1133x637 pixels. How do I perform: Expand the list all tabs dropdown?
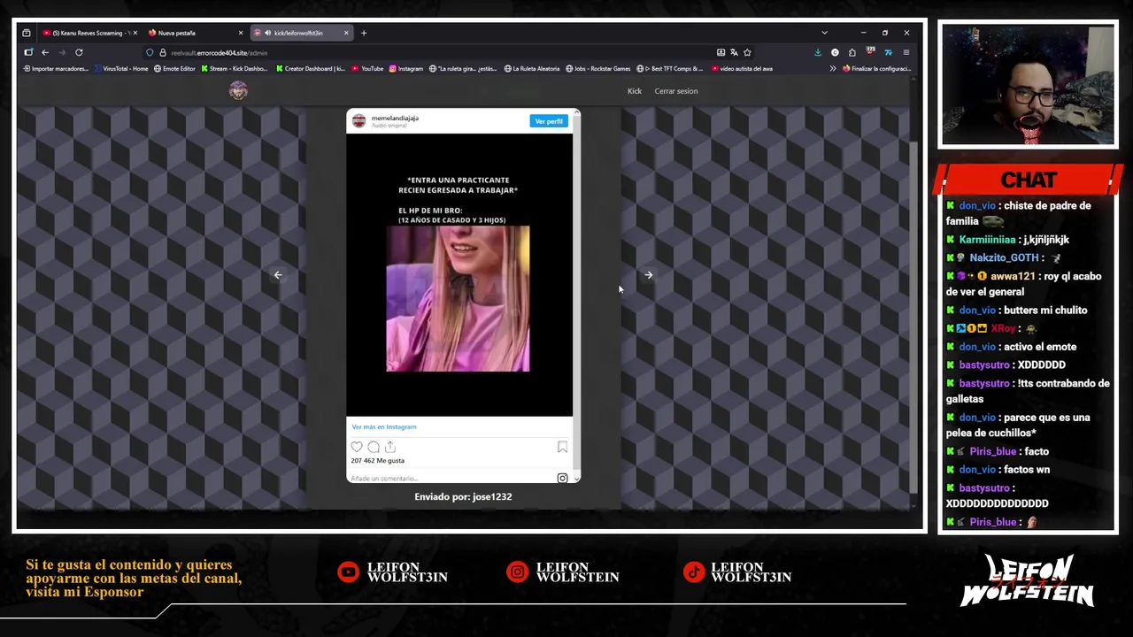[x=824, y=33]
